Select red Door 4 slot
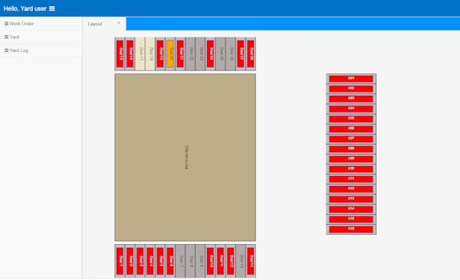This screenshot has height=280, width=460. pos(150,261)
